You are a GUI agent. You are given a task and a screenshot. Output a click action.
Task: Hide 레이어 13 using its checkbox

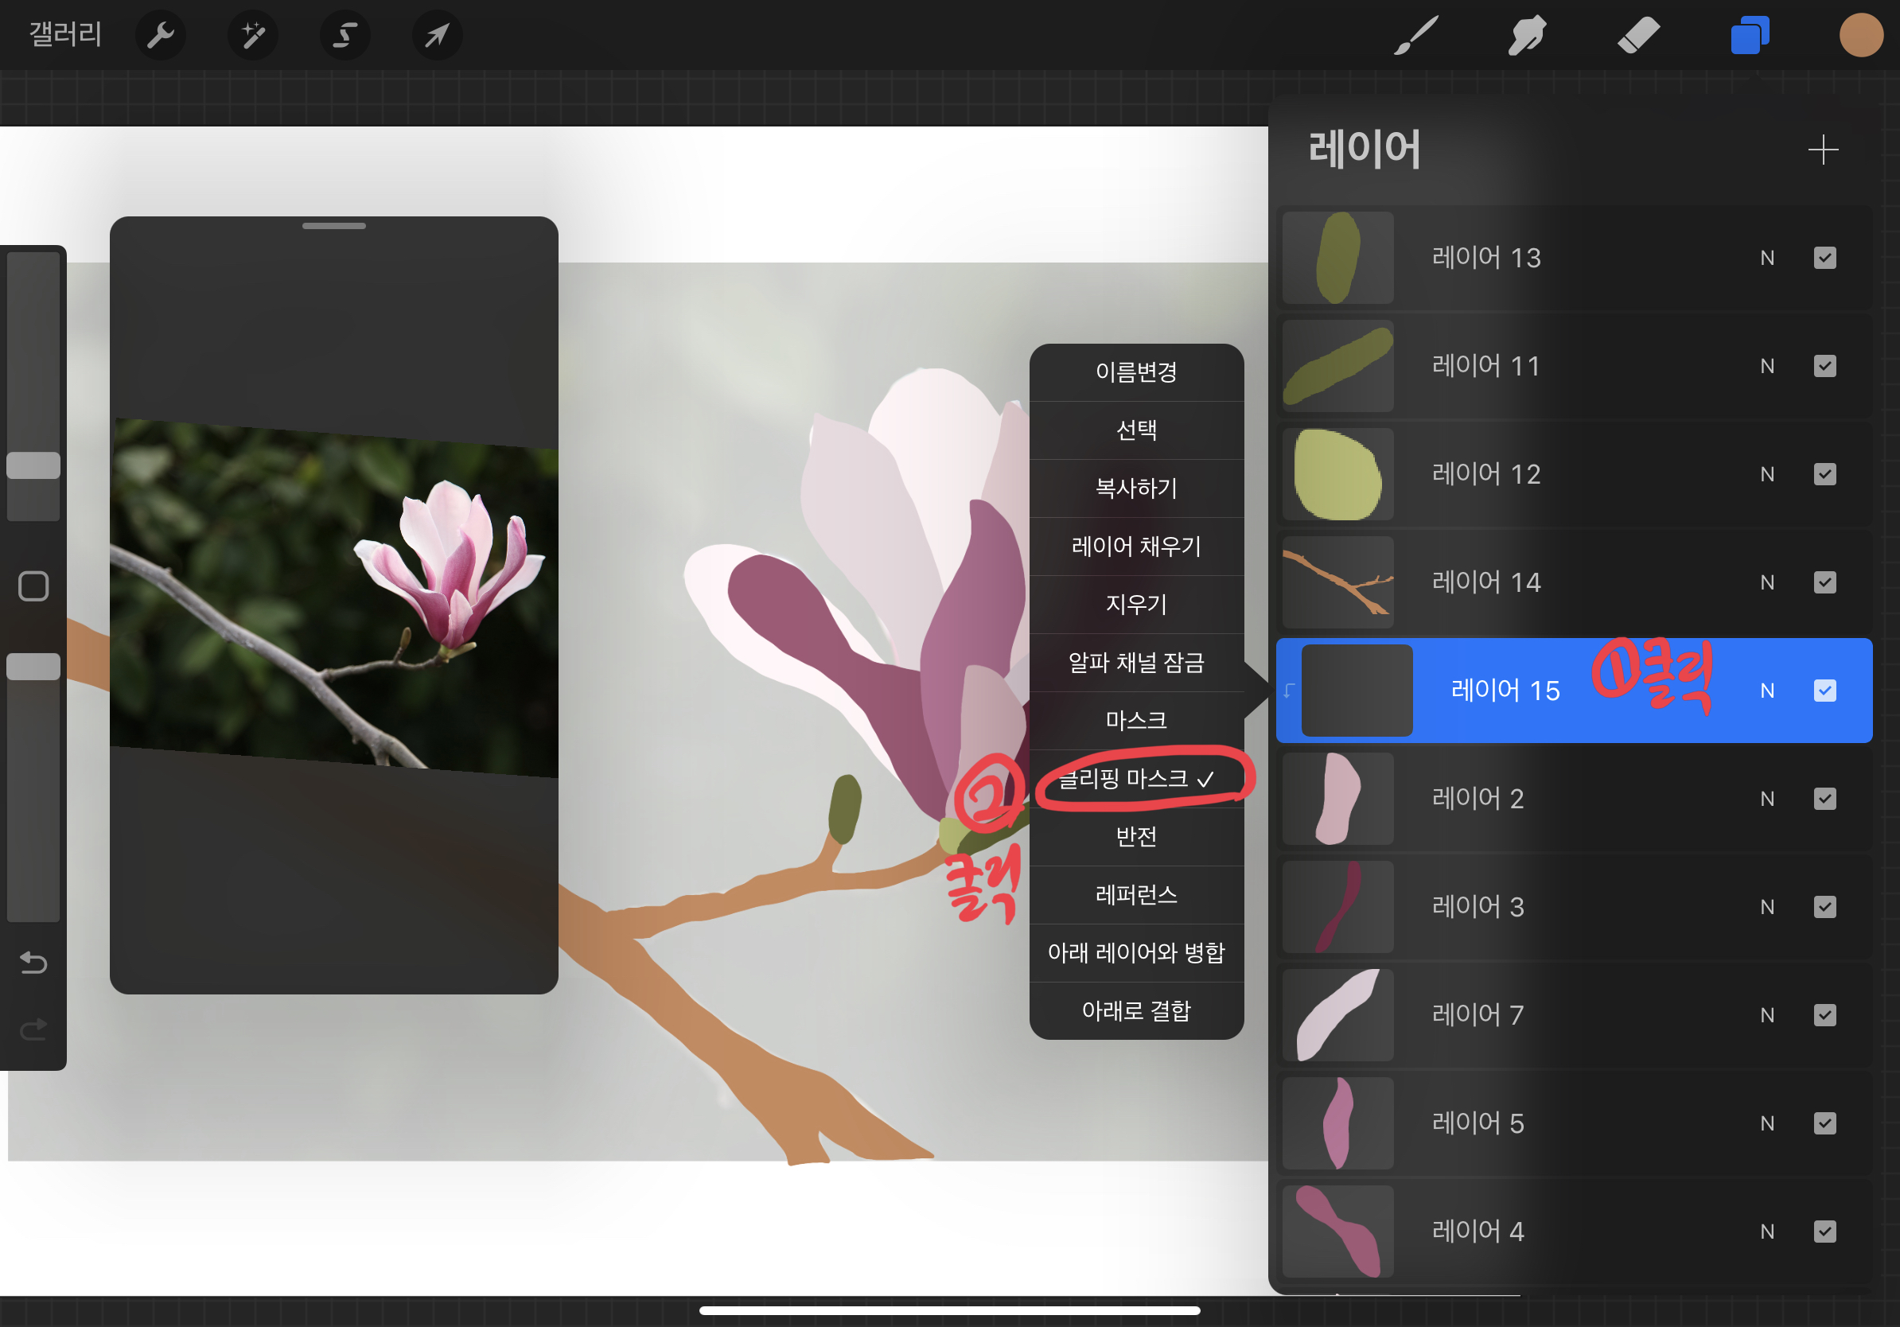point(1824,258)
